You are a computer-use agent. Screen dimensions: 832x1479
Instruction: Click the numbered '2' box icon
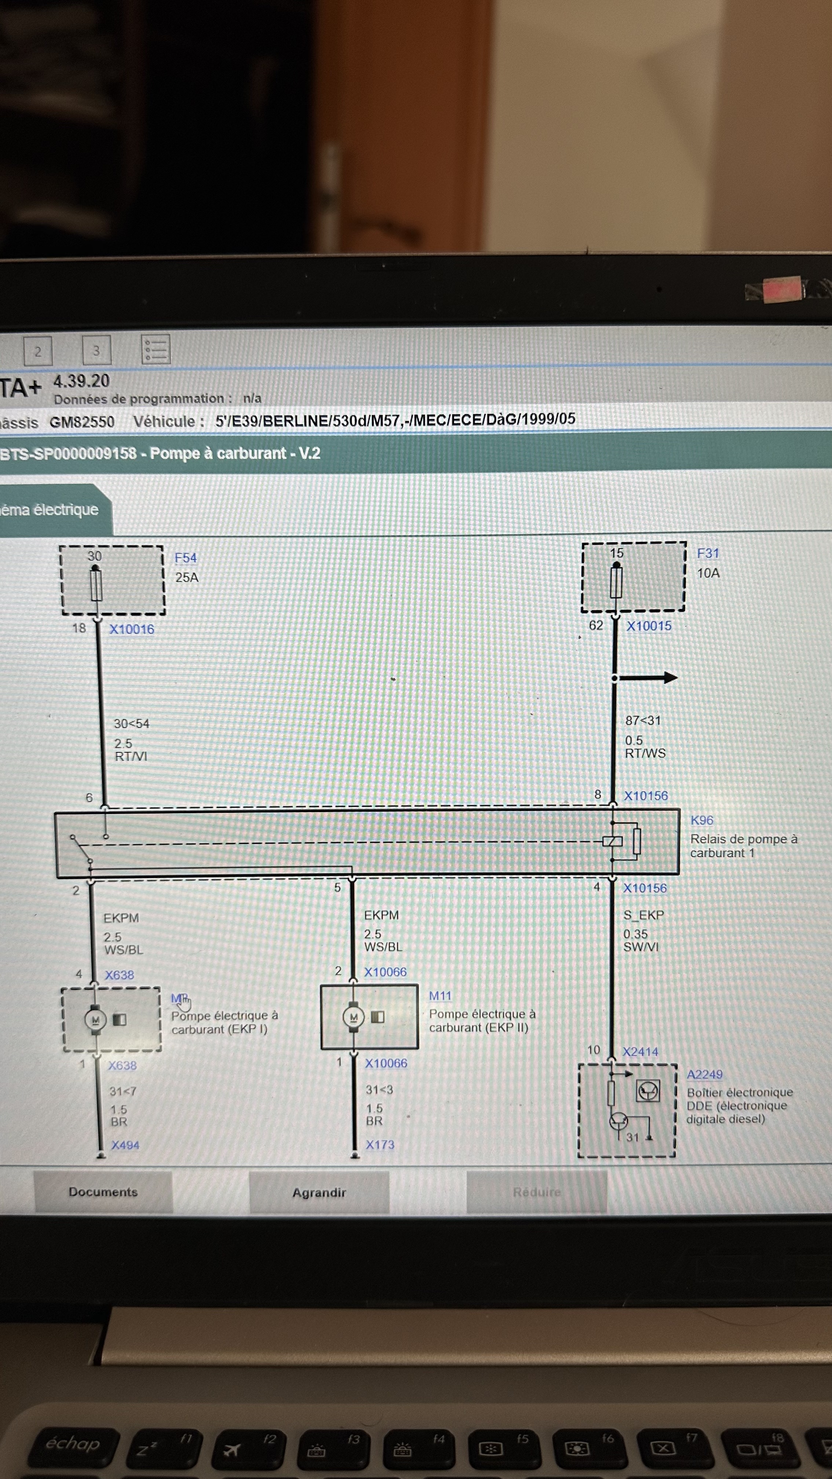coord(38,351)
